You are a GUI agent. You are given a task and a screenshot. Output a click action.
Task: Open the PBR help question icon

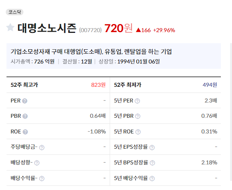pos(25,116)
